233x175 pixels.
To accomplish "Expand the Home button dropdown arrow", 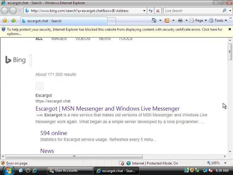I will click(160, 20).
